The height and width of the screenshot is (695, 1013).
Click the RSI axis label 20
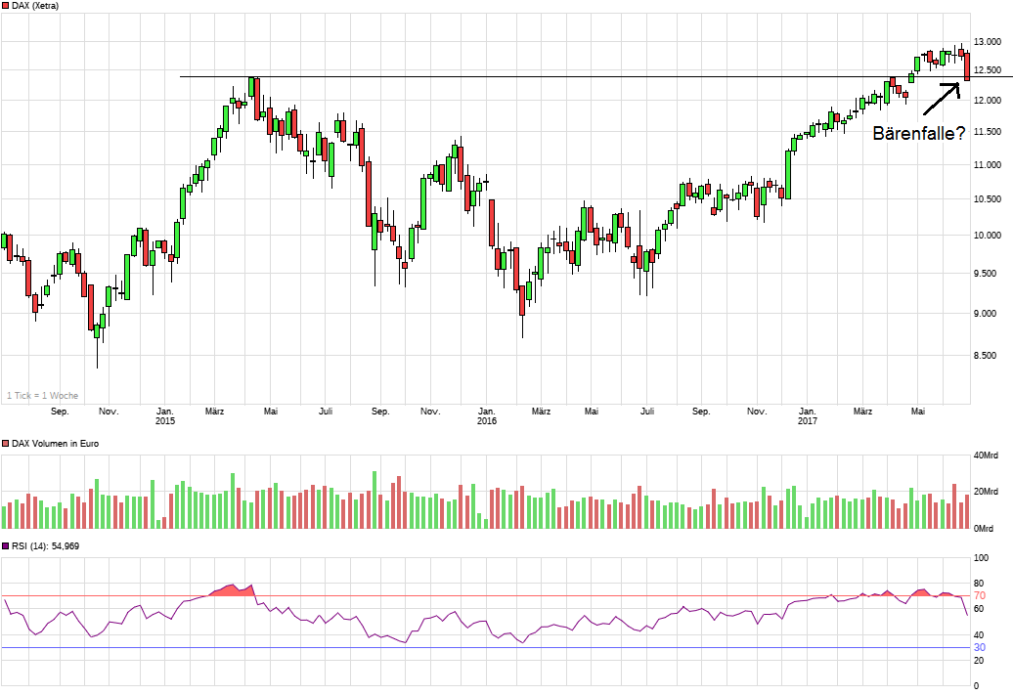pyautogui.click(x=979, y=660)
